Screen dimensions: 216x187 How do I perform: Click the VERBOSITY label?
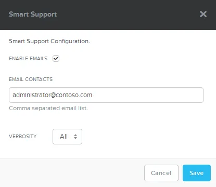23,137
